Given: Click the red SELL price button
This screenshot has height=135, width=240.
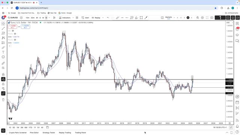Looking at the screenshot, I should [x=12, y=27].
